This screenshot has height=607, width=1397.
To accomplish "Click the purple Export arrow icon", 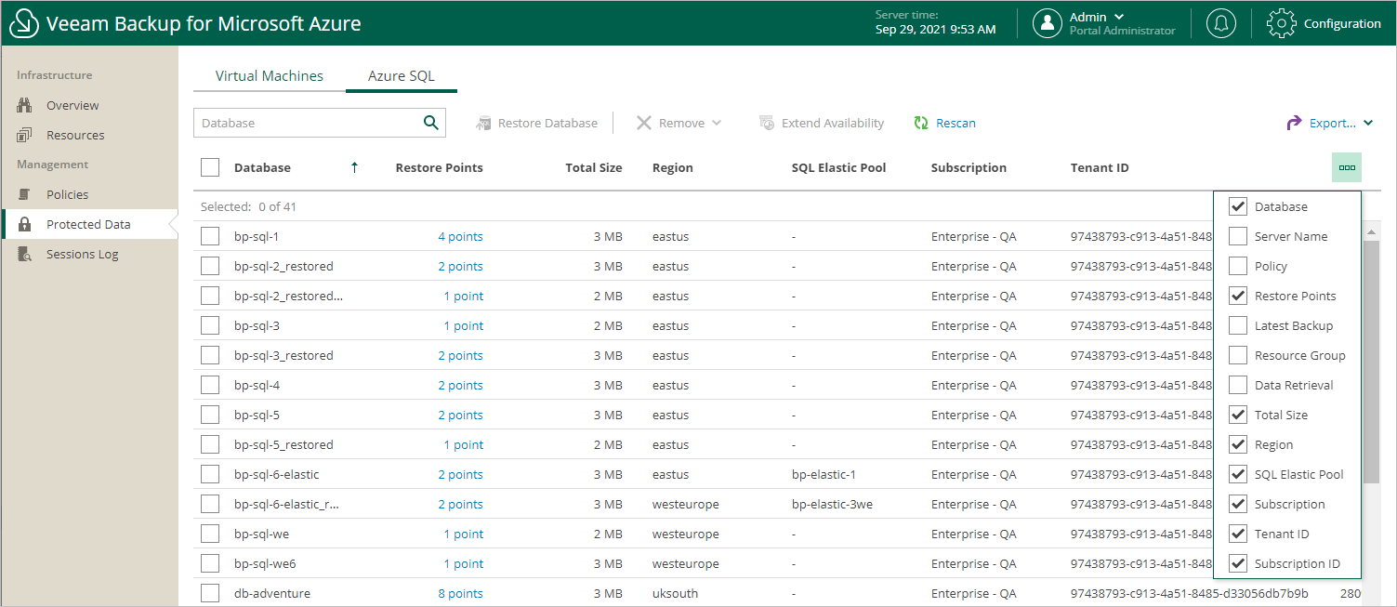I will (x=1294, y=123).
